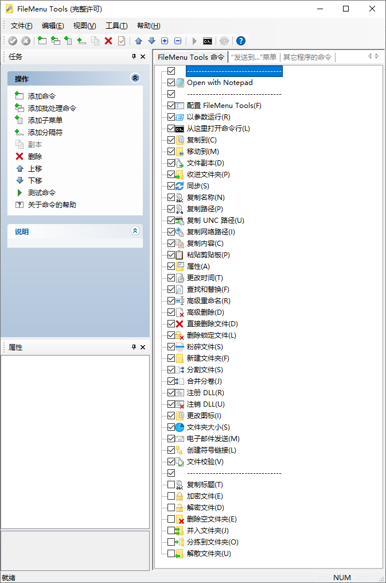386x583 pixels.
Task: Select the 文件夹大小(S) command in the list
Action: click(x=208, y=427)
